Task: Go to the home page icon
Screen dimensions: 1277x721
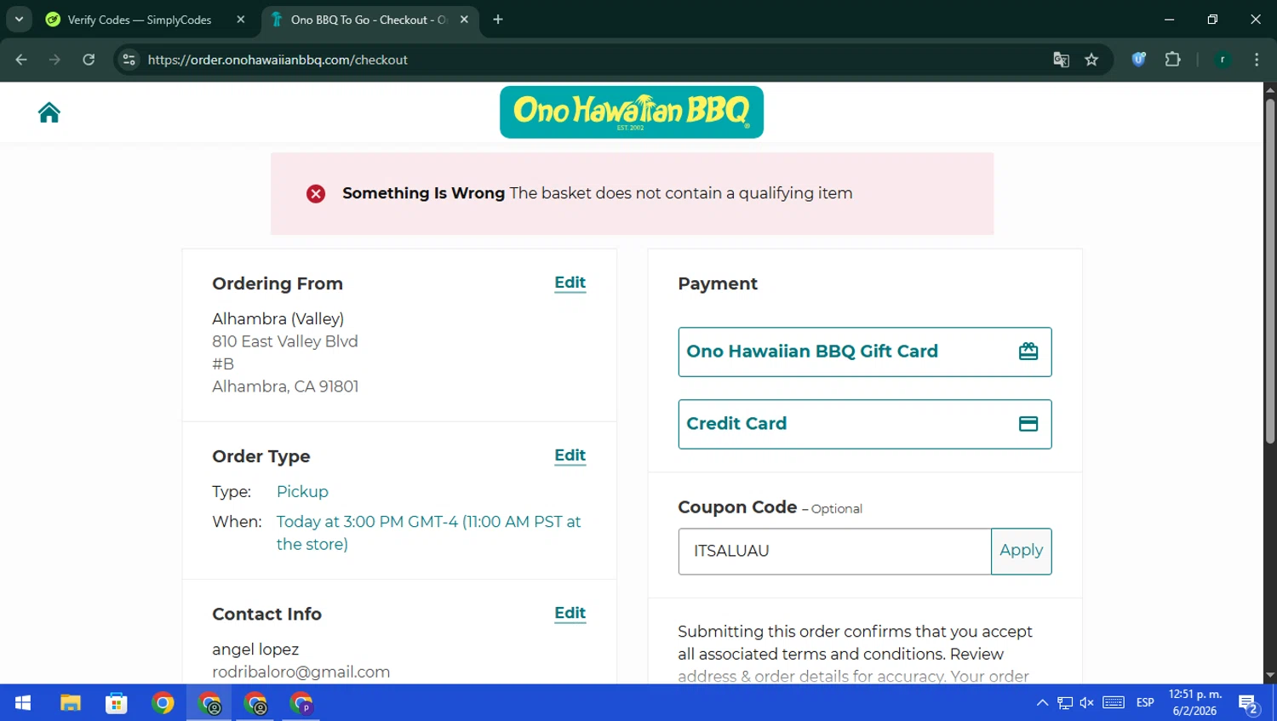Action: [49, 112]
